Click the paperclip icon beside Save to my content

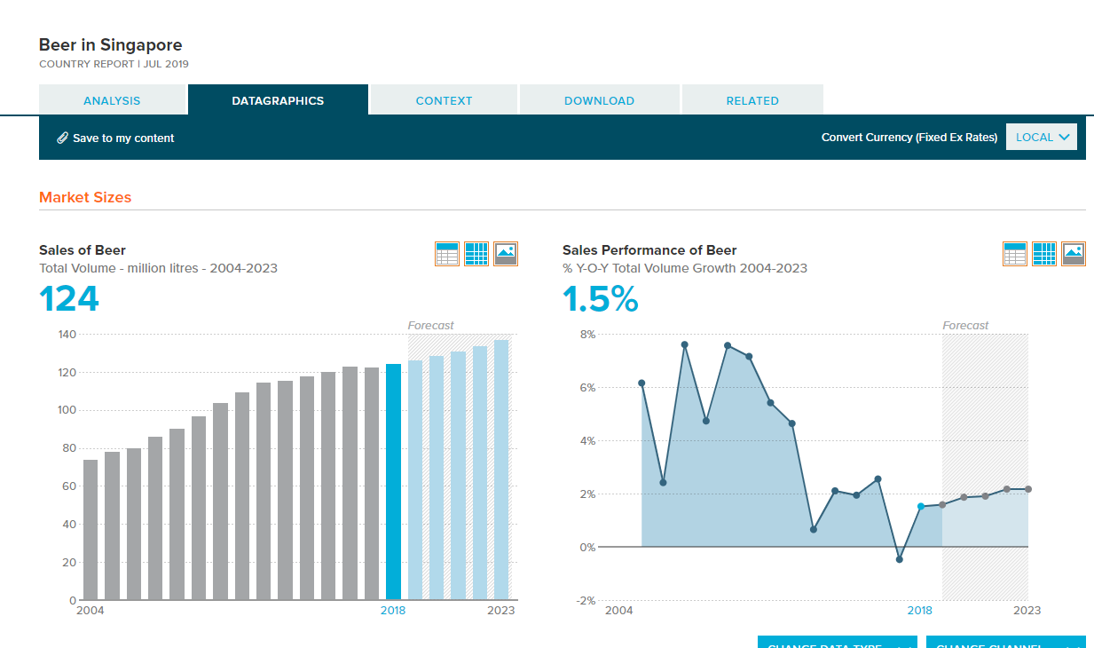click(x=62, y=138)
